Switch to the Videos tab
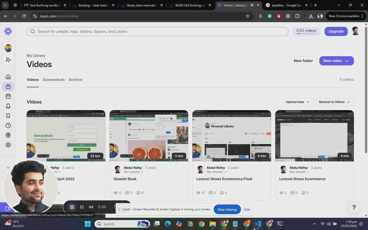The image size is (368, 230). 33,80
